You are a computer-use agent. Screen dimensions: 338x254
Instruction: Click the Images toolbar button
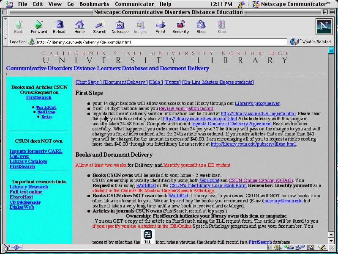coord(140,27)
